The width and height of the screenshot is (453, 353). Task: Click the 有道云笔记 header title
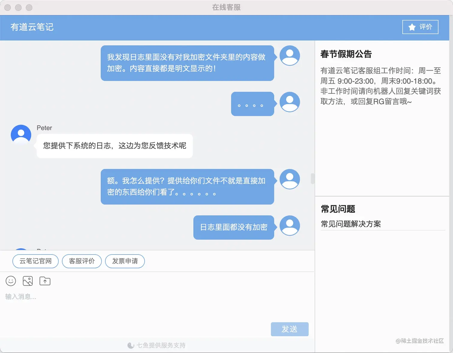click(x=32, y=27)
